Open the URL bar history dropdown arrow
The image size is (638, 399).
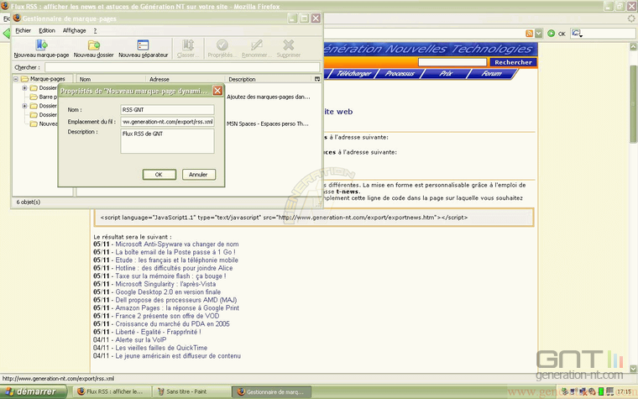[x=539, y=34]
